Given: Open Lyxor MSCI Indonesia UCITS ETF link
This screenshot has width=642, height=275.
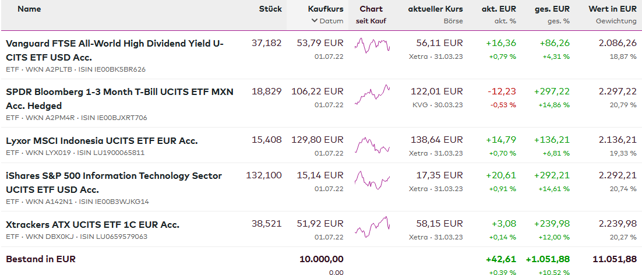Looking at the screenshot, I should (101, 140).
